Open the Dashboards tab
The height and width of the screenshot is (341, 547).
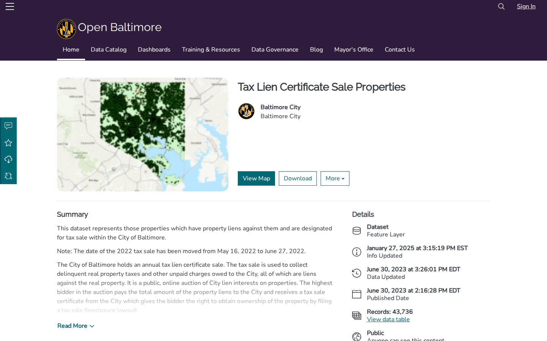pyautogui.click(x=154, y=50)
